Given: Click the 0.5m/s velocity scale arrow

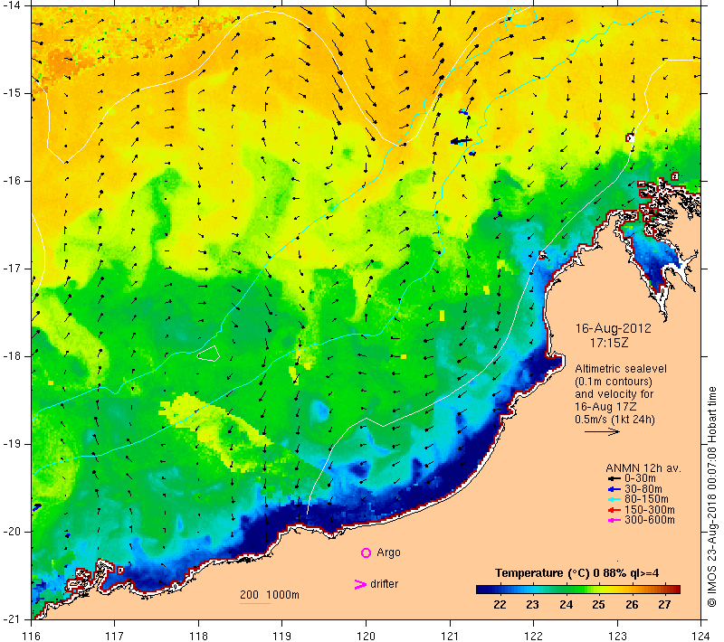Looking at the screenshot, I should (x=602, y=432).
